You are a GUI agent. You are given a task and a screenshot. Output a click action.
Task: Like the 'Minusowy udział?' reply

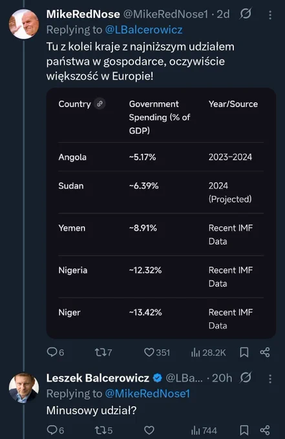click(x=149, y=430)
